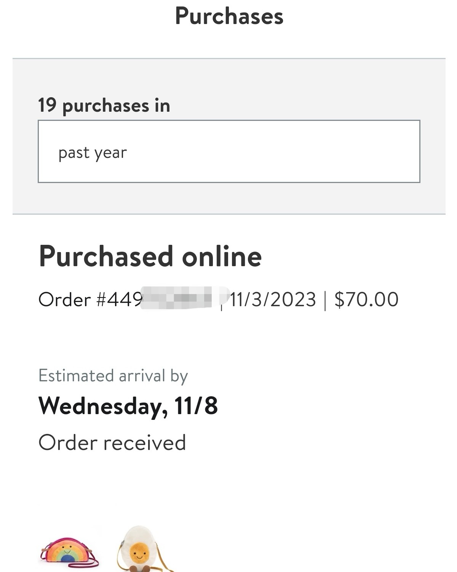Click the "Estimated arrival by" label
457x572 pixels.
pos(113,376)
